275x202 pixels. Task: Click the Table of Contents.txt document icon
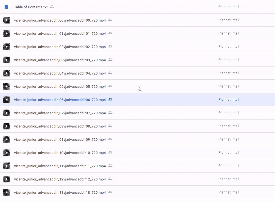coord(6,7)
